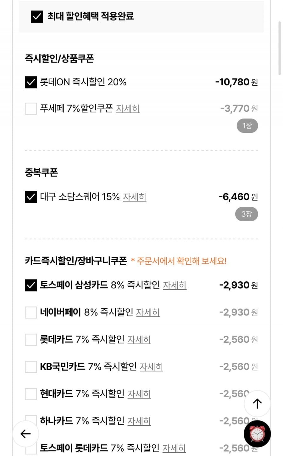View 자세히 details for 네이버페이
Viewport: 283px width, 456px height.
point(148,312)
